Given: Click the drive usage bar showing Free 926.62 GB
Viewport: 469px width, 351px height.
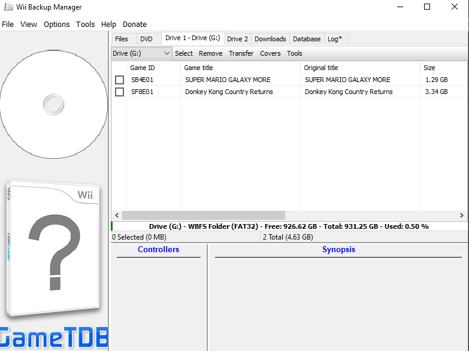Looking at the screenshot, I should (289, 226).
